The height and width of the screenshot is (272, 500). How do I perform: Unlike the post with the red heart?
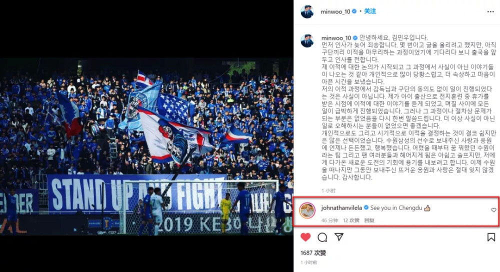(305, 237)
